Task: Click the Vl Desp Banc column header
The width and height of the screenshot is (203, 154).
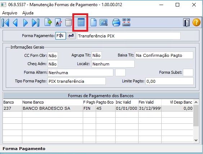Action: tap(177, 102)
